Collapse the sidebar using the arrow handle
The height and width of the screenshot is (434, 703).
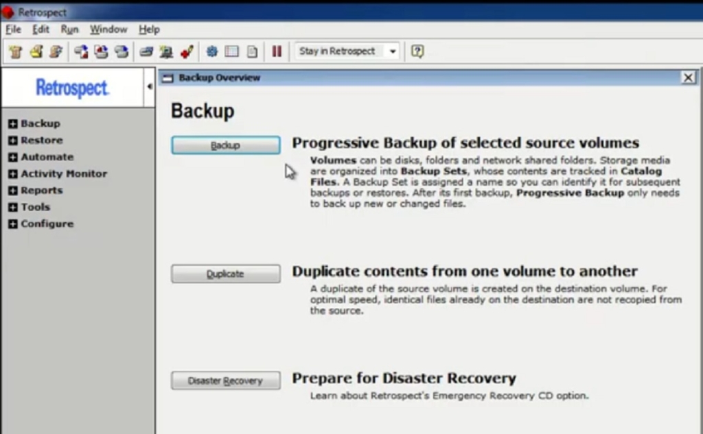(x=150, y=86)
